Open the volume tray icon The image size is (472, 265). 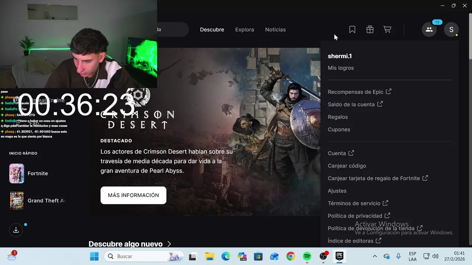click(x=435, y=256)
